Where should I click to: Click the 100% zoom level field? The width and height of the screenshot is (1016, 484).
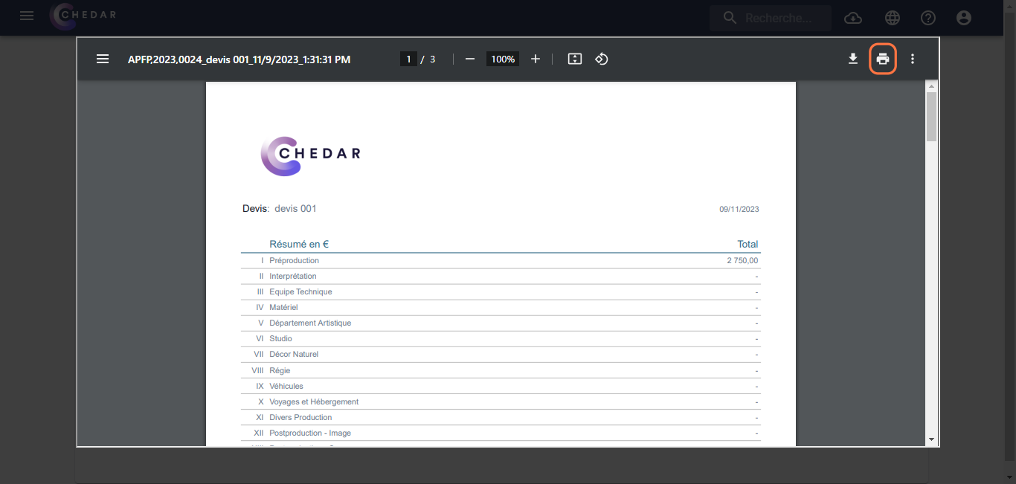(503, 59)
